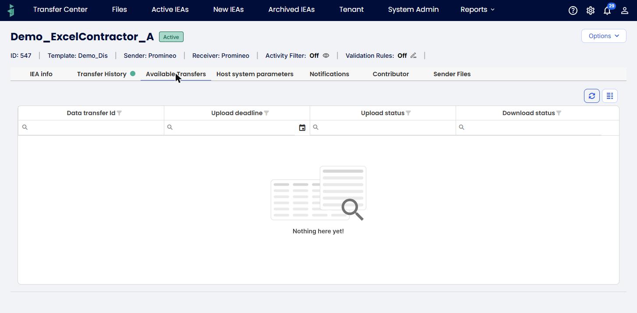Sort by Download status column header

529,113
